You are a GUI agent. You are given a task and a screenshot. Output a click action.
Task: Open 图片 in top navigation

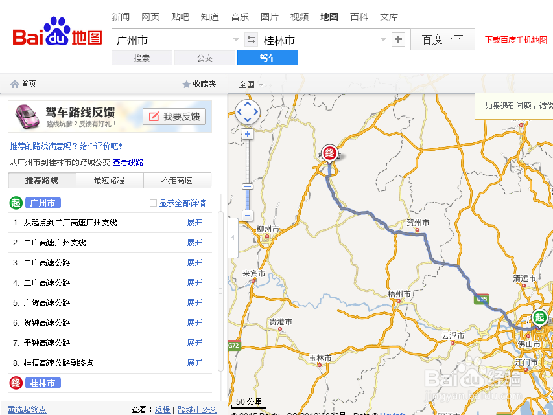270,17
